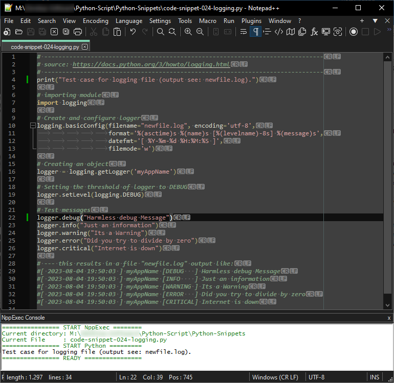The image size is (394, 383).
Task: Click the Paste clipboard icon
Action: click(117, 32)
